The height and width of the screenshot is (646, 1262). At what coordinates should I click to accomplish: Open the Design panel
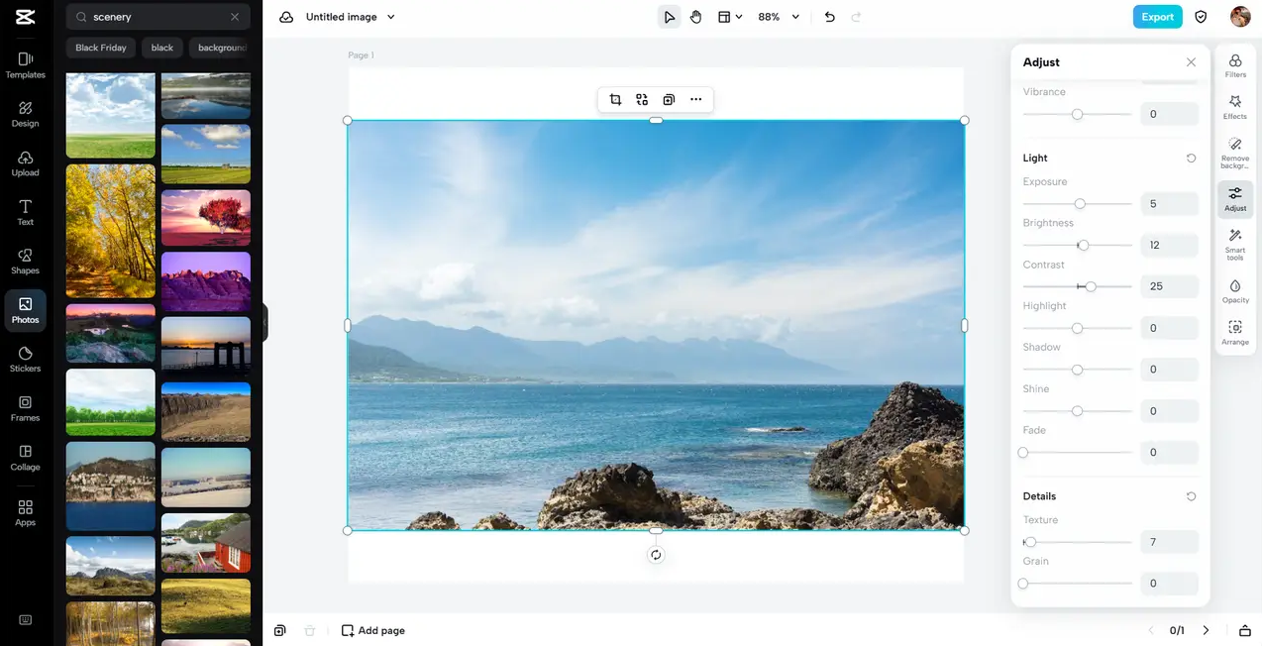[x=26, y=114]
